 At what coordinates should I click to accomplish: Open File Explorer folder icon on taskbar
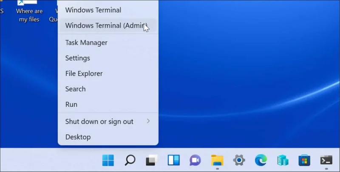pyautogui.click(x=217, y=160)
